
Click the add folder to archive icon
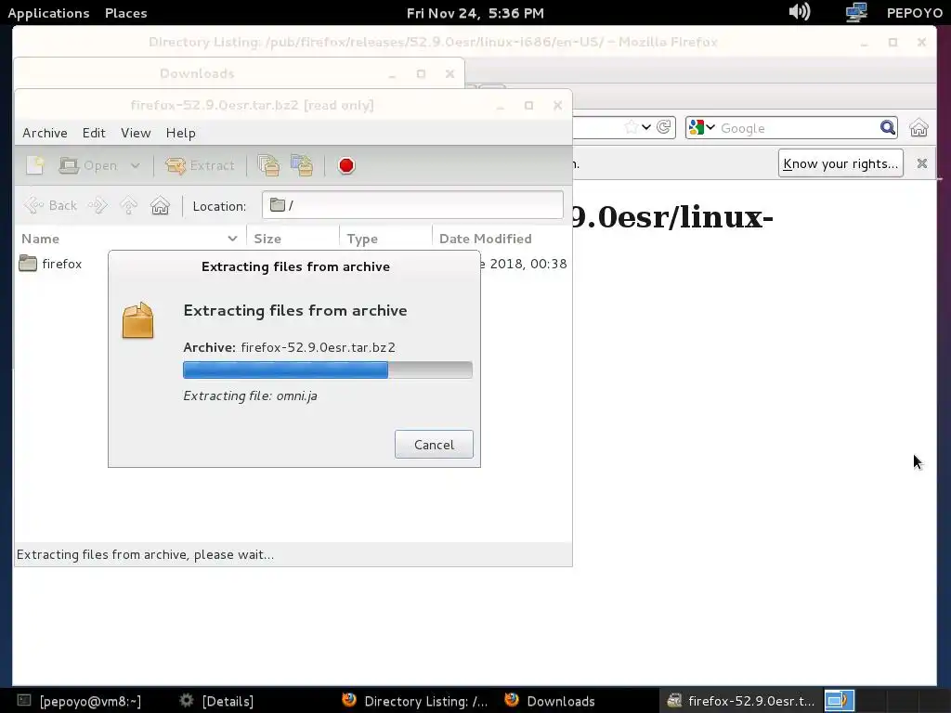[302, 165]
